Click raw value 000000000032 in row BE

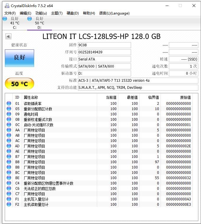179,178
